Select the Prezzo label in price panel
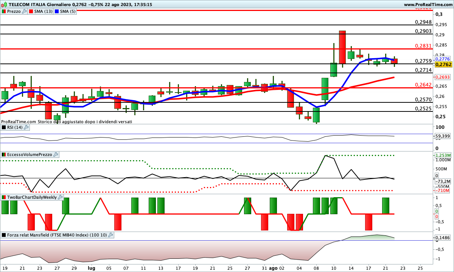454x272 pixels. click(14, 11)
